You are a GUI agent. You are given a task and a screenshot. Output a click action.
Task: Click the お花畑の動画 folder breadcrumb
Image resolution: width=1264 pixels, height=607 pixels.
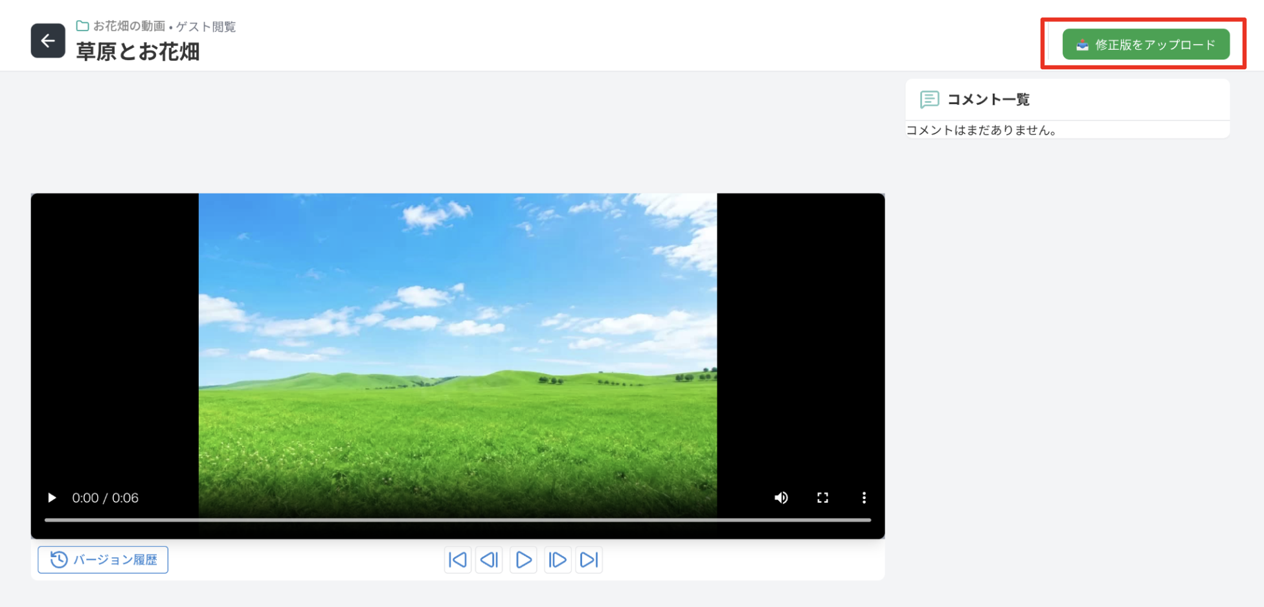(121, 26)
